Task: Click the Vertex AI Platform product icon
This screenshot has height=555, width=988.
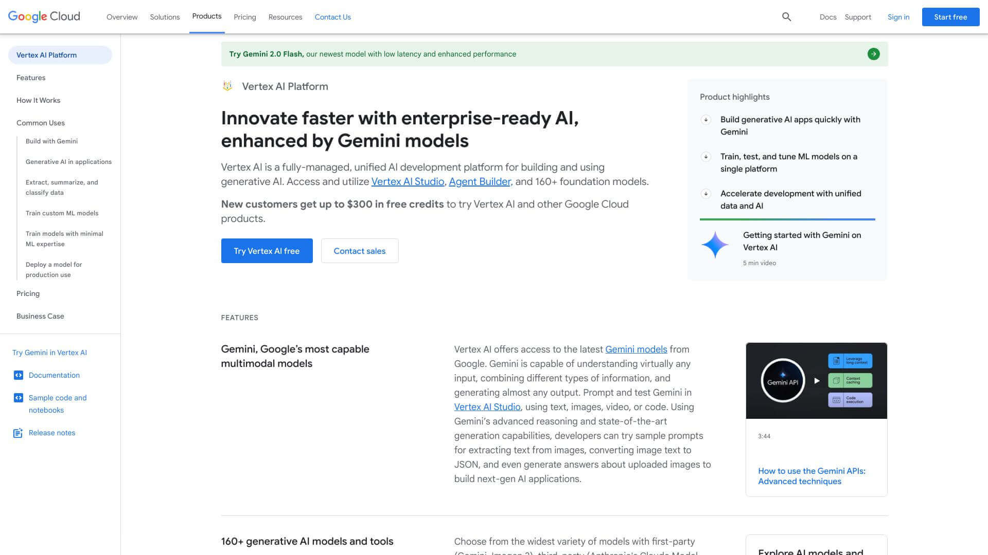Action: (227, 86)
